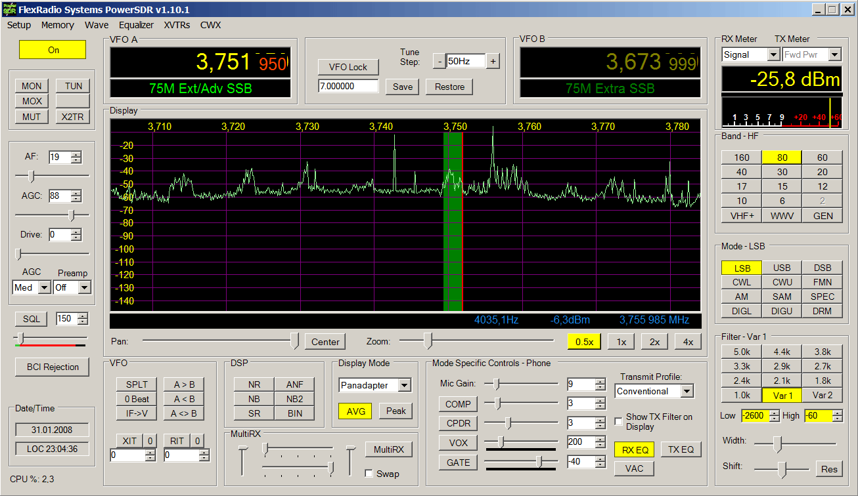Turn on the NR noise reduction button
The height and width of the screenshot is (496, 858).
(x=254, y=384)
